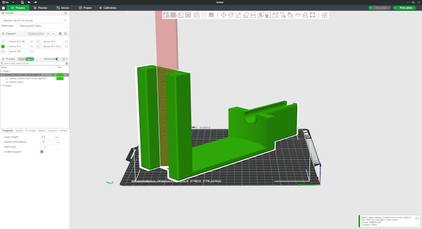Open printer settings gear in Printer header
Viewport: 422px width, 229px height.
tap(66, 13)
